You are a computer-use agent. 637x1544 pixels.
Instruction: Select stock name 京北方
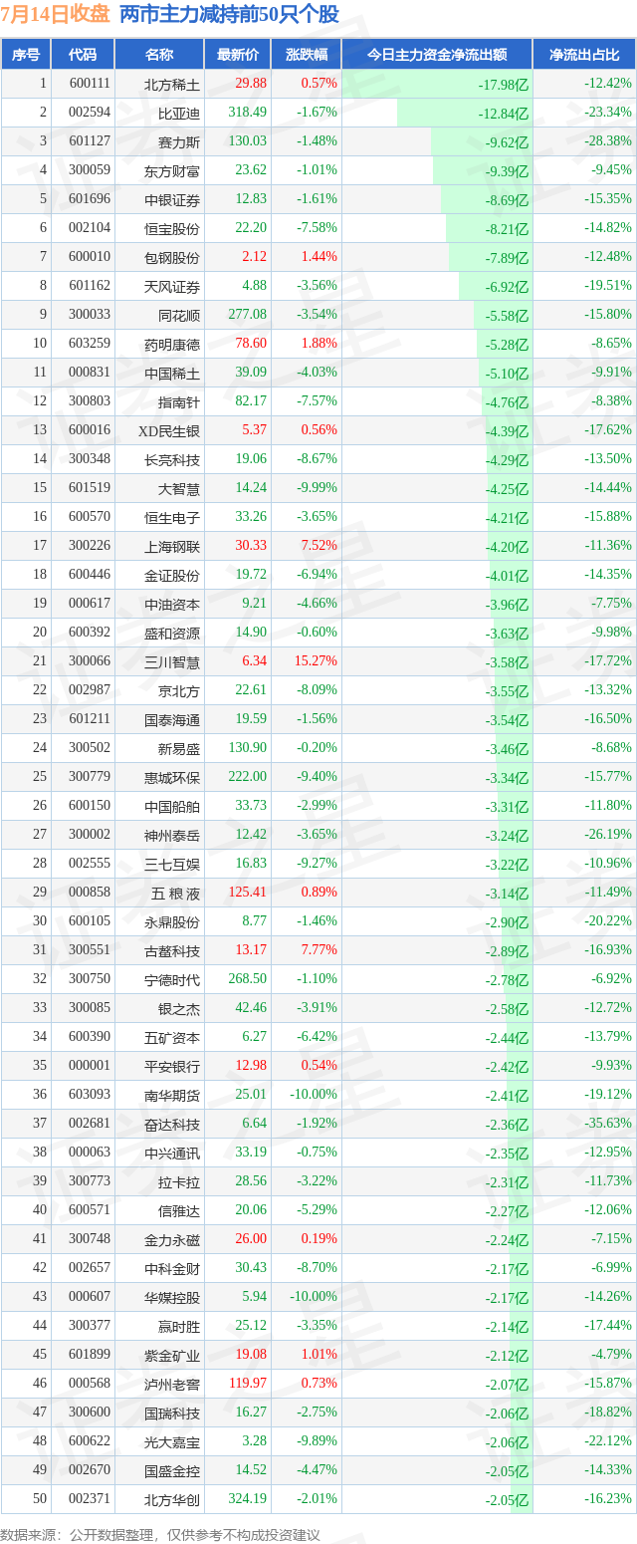[179, 690]
